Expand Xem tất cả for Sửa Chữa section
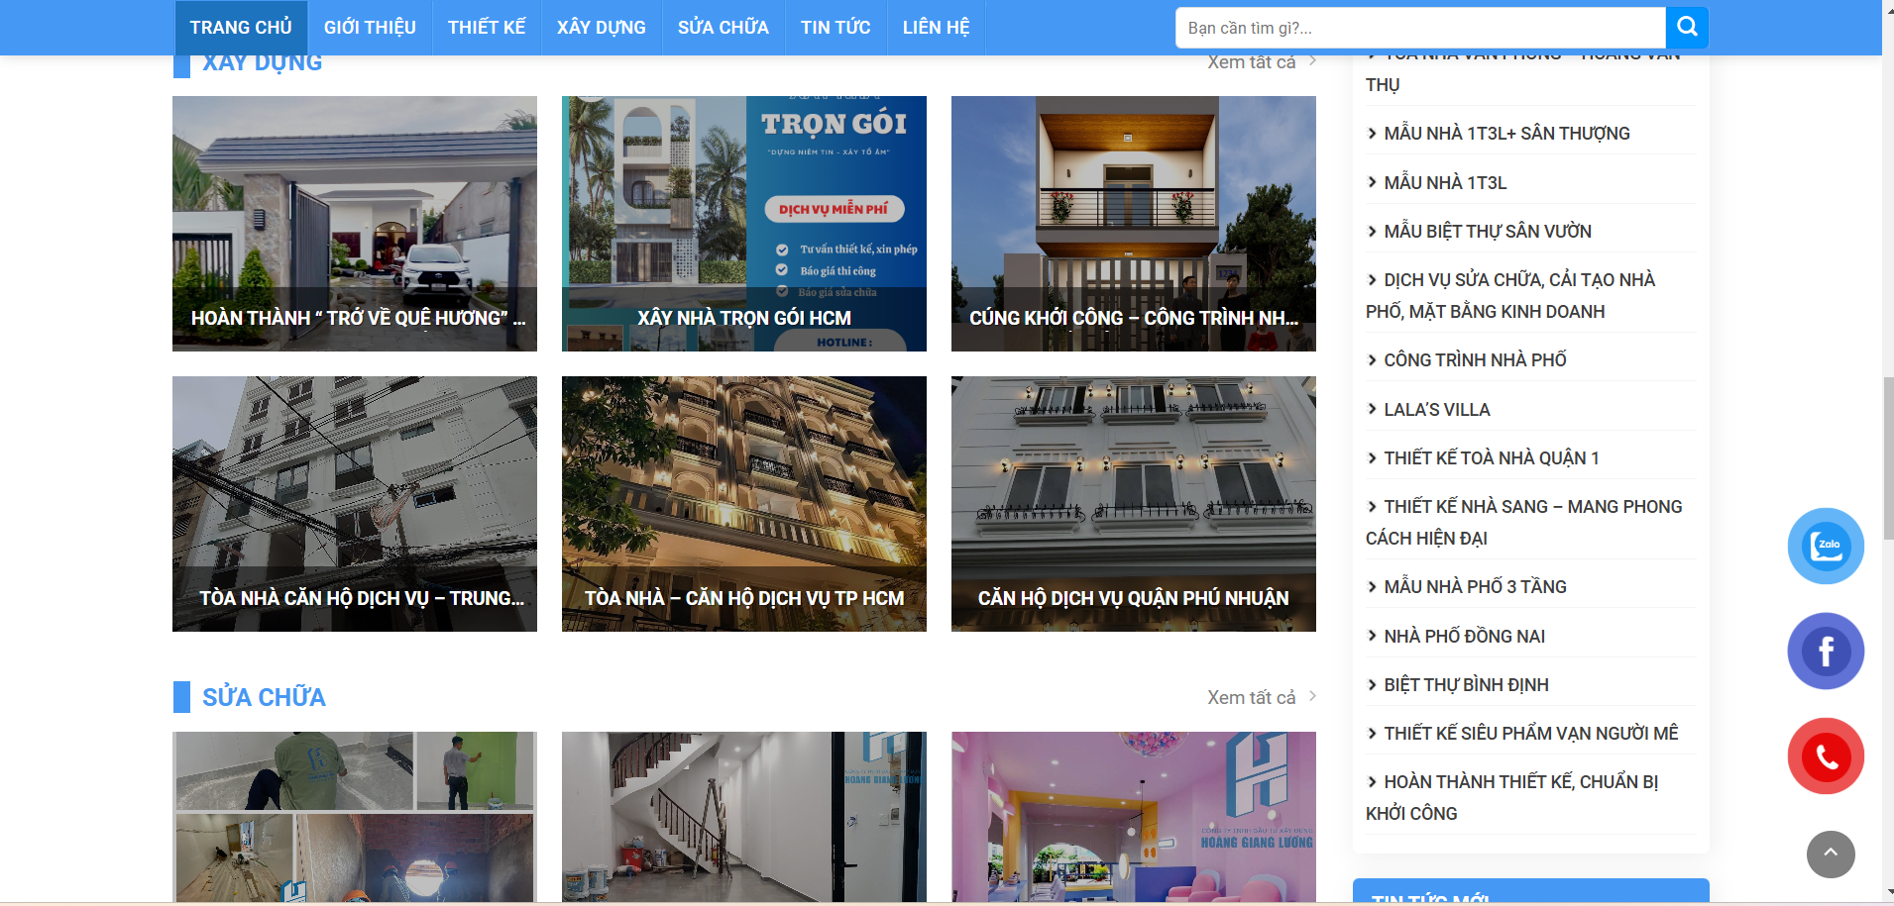The image size is (1894, 906). [1261, 697]
